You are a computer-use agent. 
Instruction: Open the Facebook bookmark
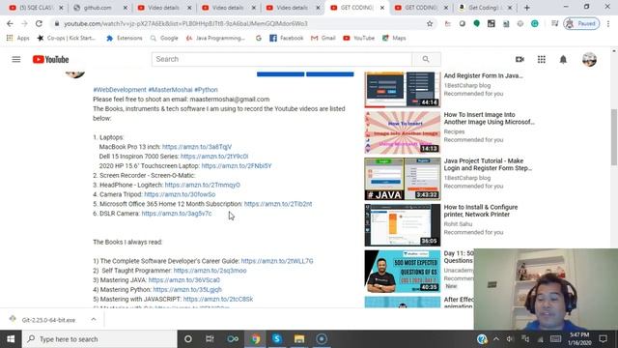pyautogui.click(x=287, y=38)
